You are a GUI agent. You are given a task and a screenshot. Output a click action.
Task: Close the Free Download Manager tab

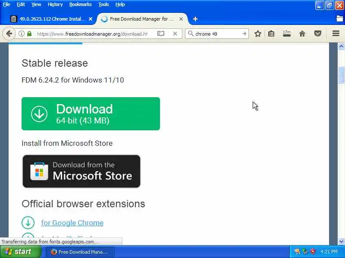[181, 19]
